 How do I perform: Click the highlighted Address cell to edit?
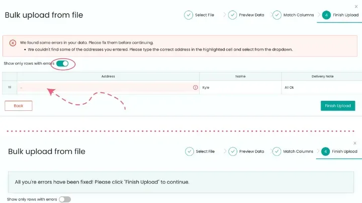click(x=106, y=87)
